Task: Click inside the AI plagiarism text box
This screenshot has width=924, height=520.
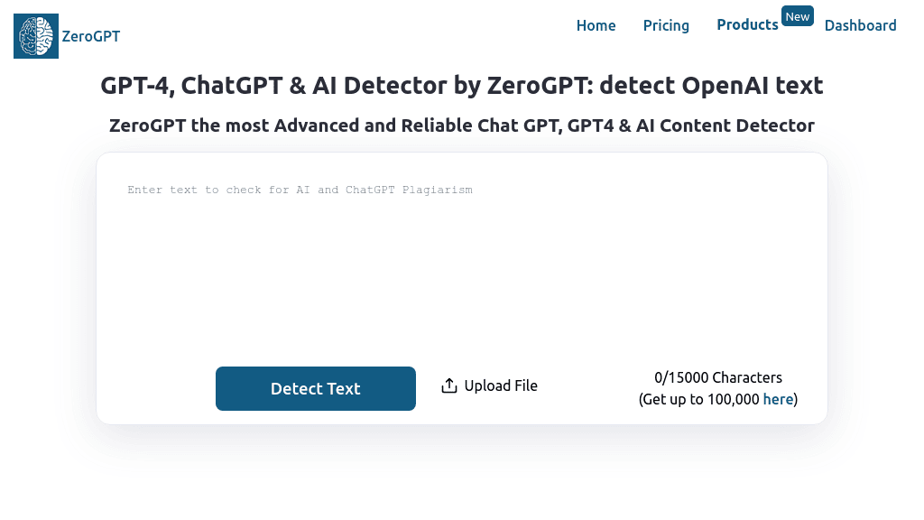Action: click(x=462, y=253)
